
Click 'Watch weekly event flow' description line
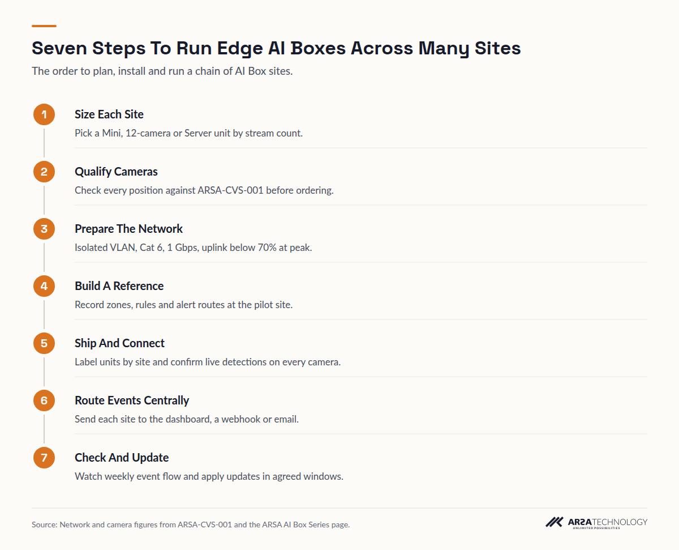(209, 477)
